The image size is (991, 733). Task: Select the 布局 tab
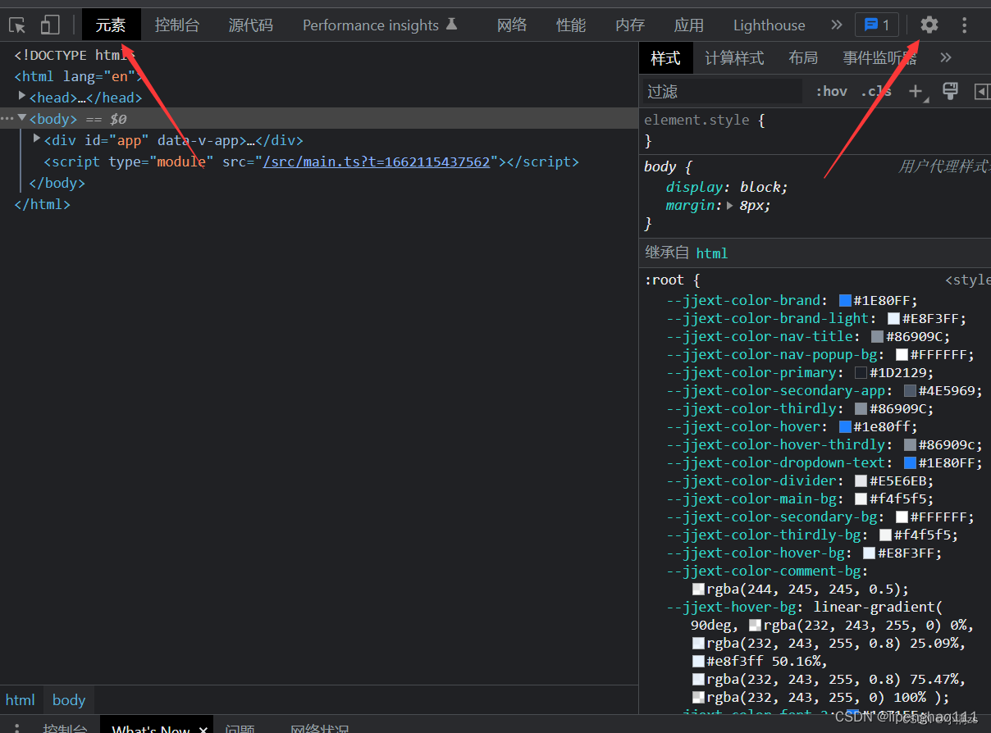tap(803, 57)
